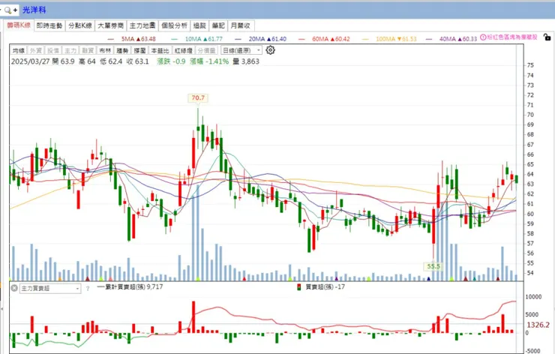The image size is (555, 354).
Task: Click the 10000 indicator axis label
Action: [533, 297]
